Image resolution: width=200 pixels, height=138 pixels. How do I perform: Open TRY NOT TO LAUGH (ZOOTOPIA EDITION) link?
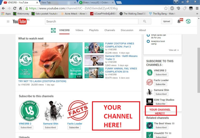point(42,81)
